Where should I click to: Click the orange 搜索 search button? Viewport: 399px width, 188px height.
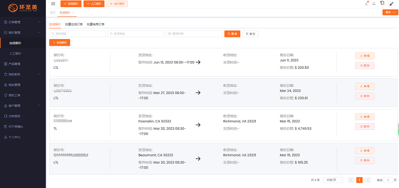point(233,34)
